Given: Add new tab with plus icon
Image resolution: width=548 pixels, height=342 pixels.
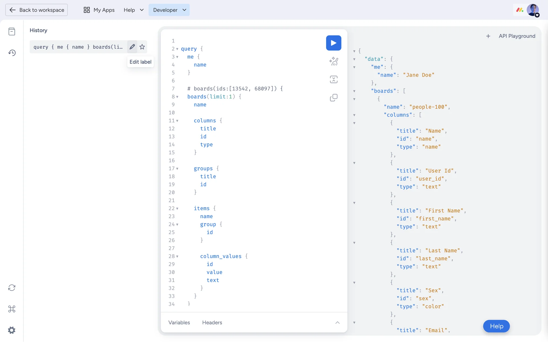Looking at the screenshot, I should point(488,36).
